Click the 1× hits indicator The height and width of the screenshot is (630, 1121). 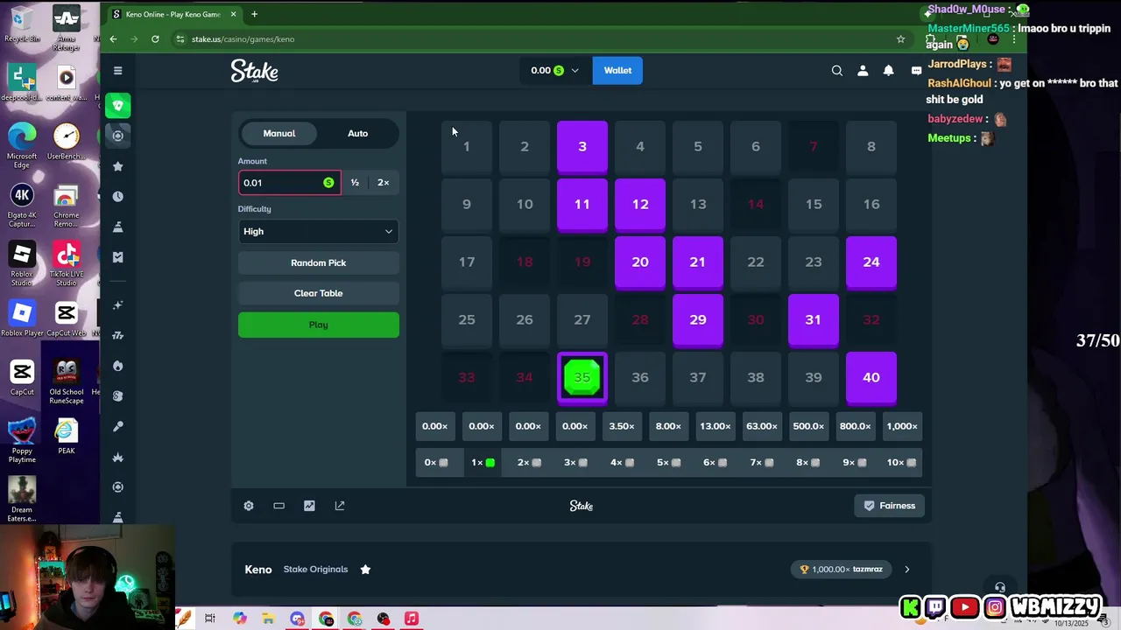point(483,462)
